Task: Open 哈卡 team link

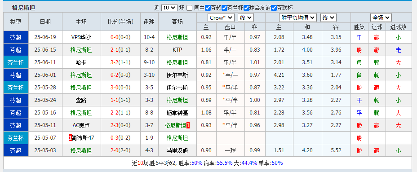Action: pyautogui.click(x=81, y=62)
